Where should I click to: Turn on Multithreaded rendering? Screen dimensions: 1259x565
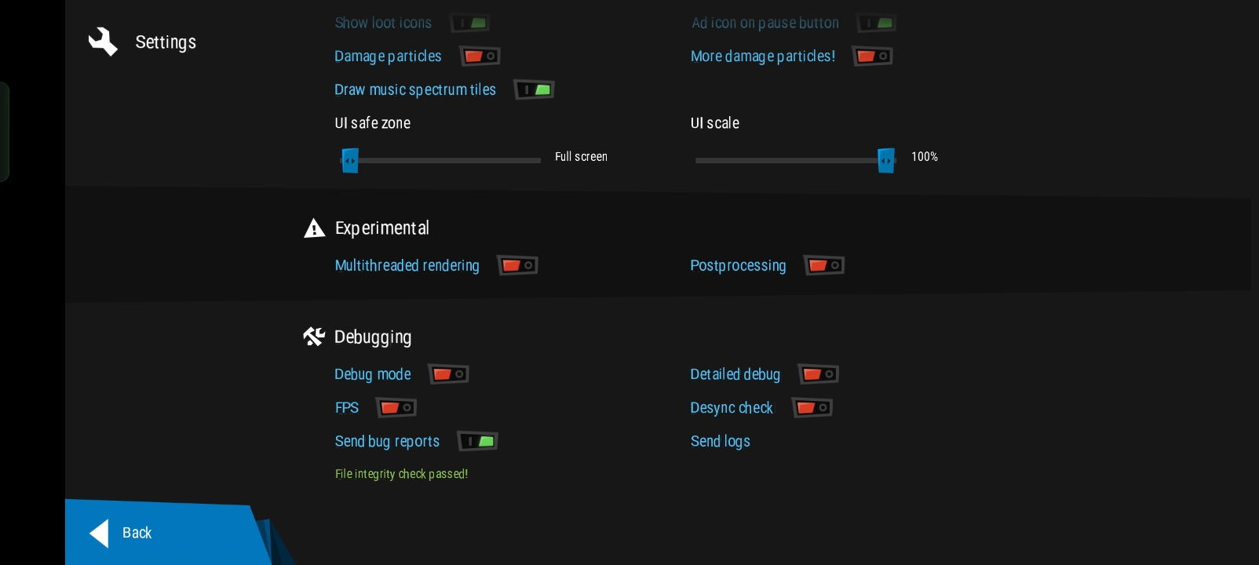coord(517,266)
